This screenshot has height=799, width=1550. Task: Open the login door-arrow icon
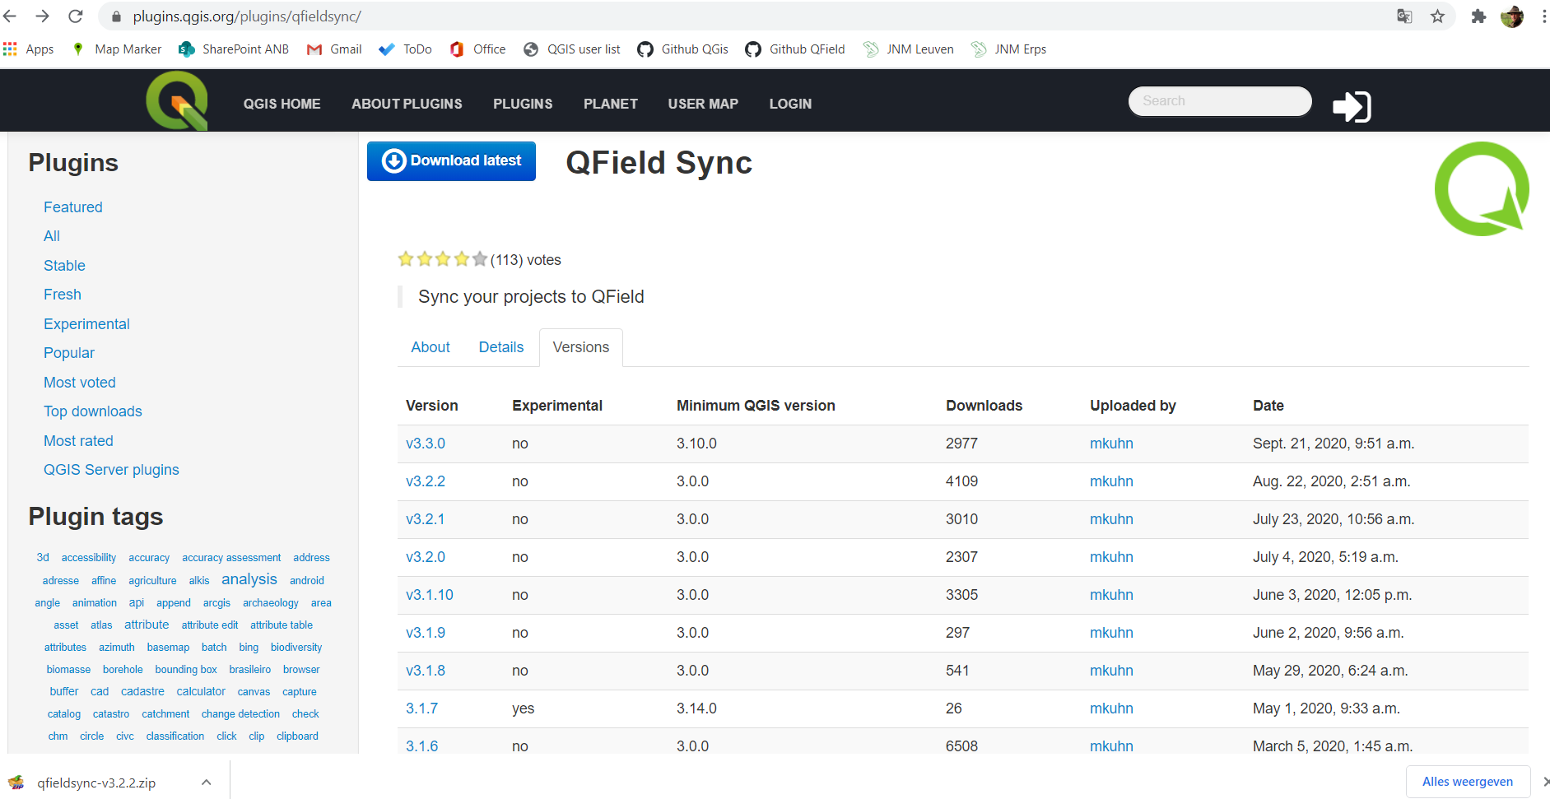pyautogui.click(x=1351, y=106)
